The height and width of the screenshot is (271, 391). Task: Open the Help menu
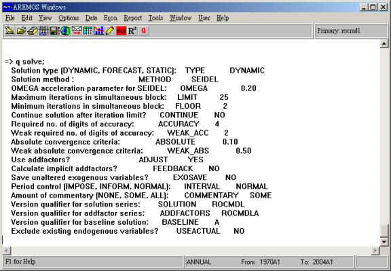pyautogui.click(x=223, y=18)
